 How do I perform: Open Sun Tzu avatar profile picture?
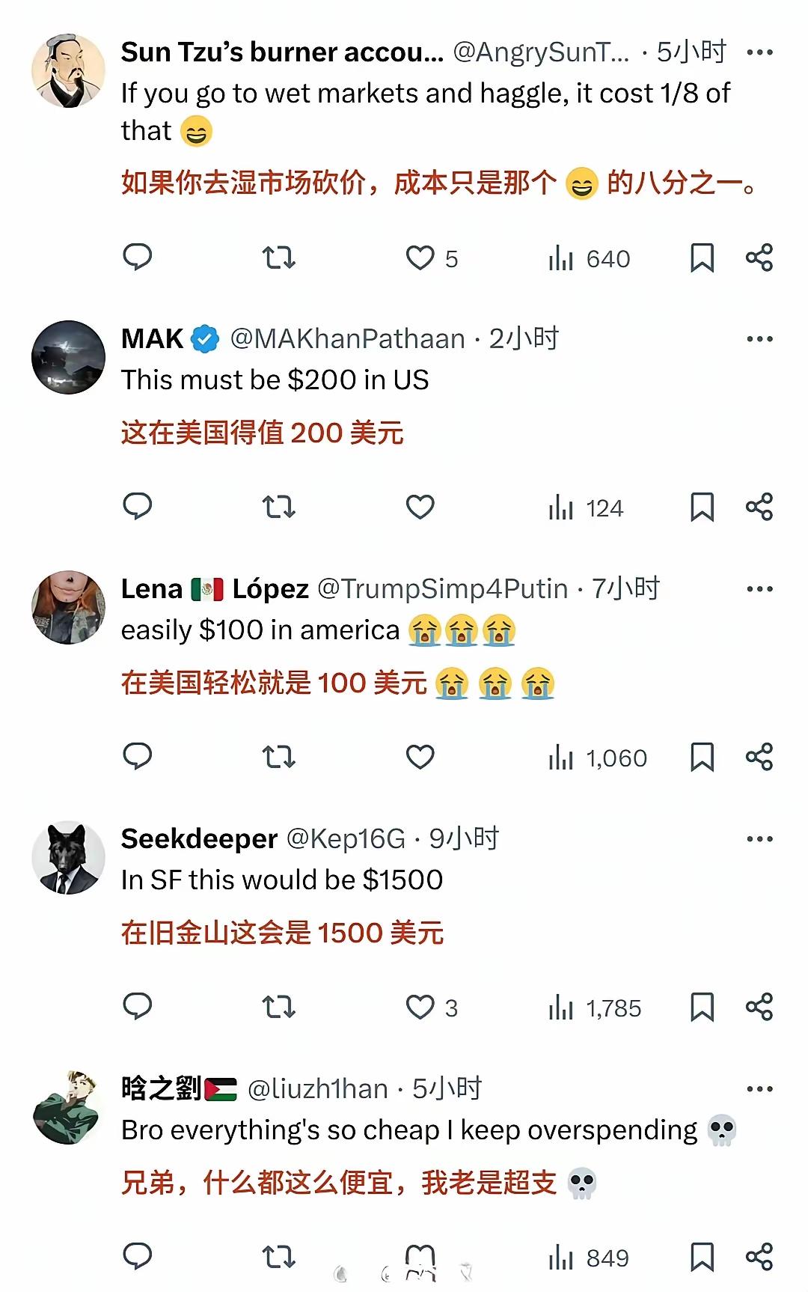68,70
